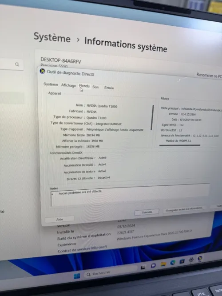Launch Microsoft Edge from the taskbar
222x296 pixels.
[173, 263]
